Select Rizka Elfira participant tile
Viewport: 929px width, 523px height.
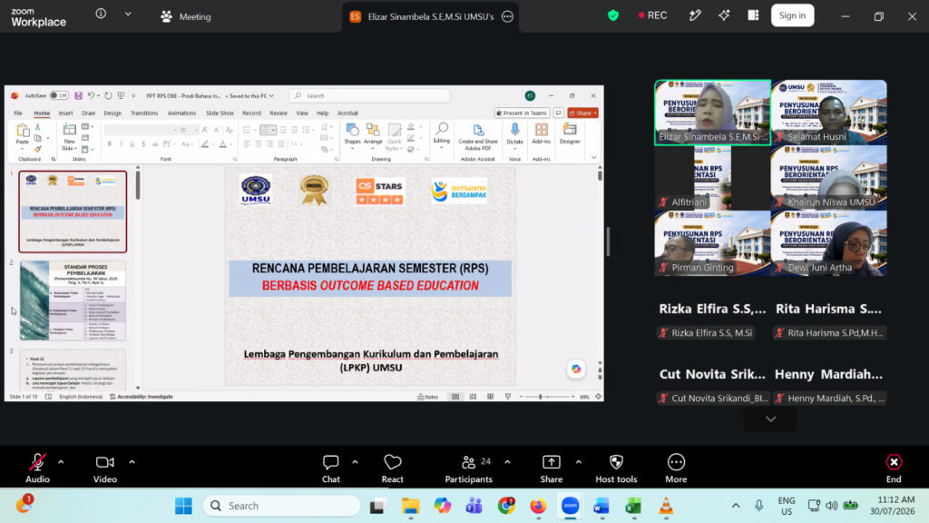point(712,319)
